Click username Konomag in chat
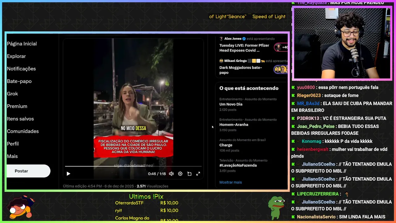The width and height of the screenshot is (396, 223). pos(312,141)
